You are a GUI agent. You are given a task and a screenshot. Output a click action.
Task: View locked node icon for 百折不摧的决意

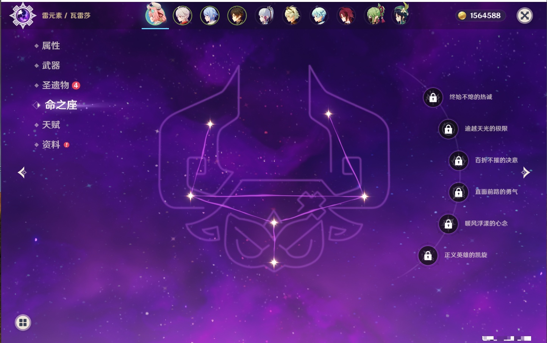pos(459,161)
